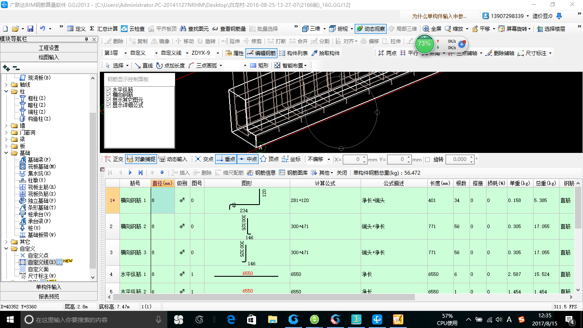The image size is (583, 328).
Task: Click 删除辅轴 delete auxiliary axis
Action: [500, 53]
